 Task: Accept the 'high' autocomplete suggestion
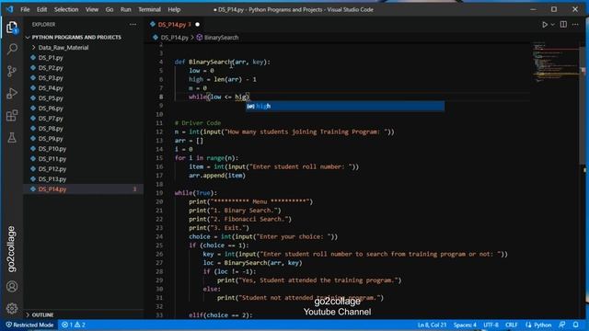tap(345, 107)
